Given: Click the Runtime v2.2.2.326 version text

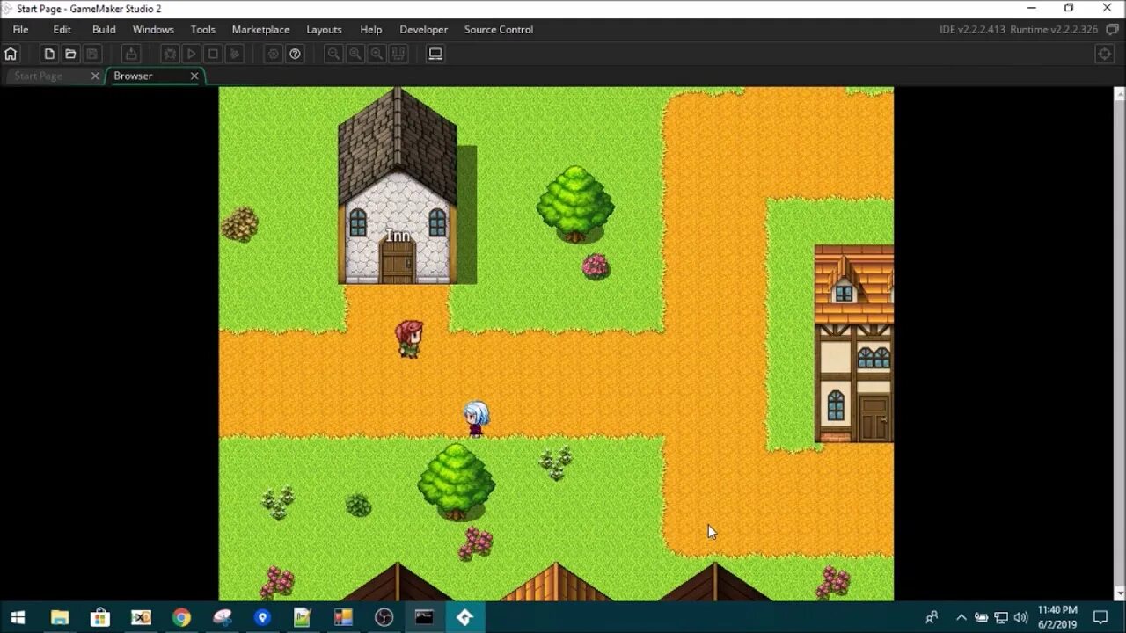Looking at the screenshot, I should tap(1054, 29).
